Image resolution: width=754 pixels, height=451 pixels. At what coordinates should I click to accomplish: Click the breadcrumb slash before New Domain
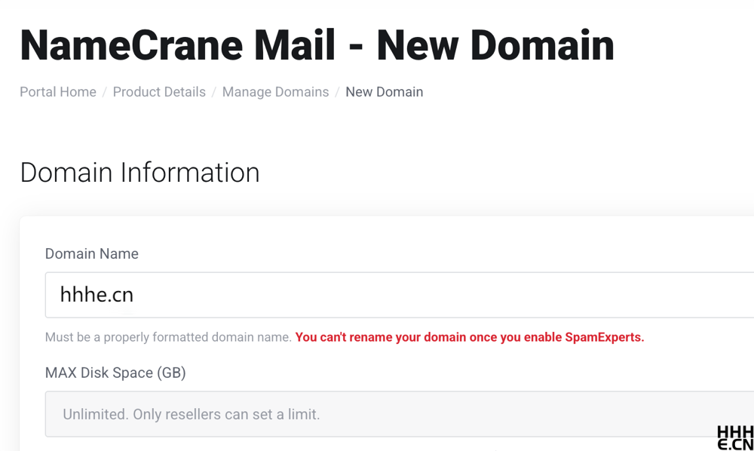pos(338,92)
